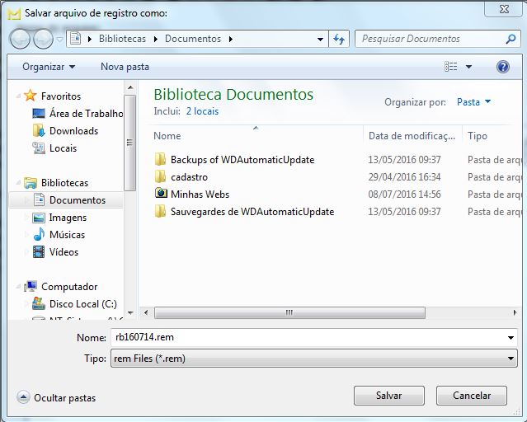Click the Nome filename input field

click(x=313, y=337)
